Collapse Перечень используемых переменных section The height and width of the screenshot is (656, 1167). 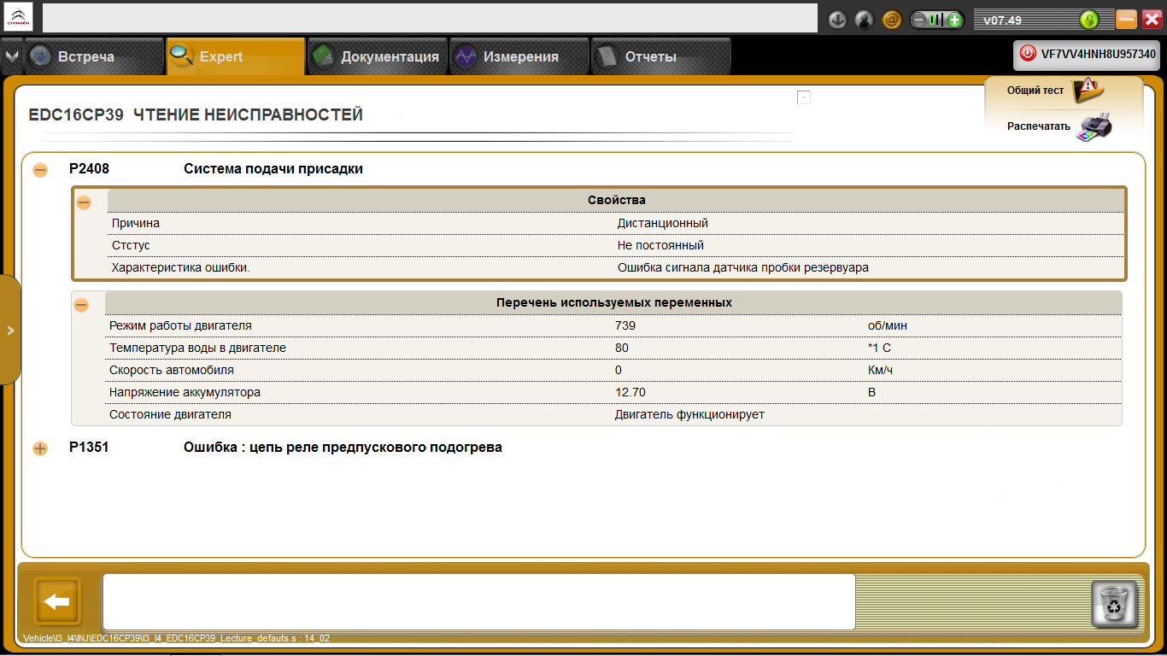tap(81, 305)
